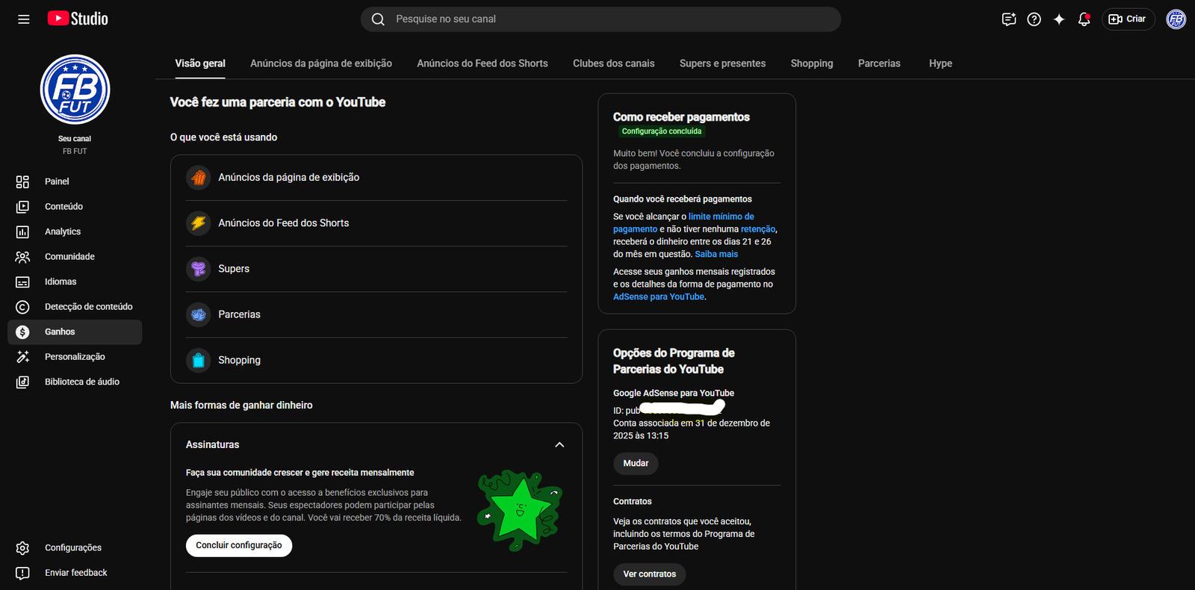
Task: Click the sparkle AI assistant icon
Action: click(1059, 19)
